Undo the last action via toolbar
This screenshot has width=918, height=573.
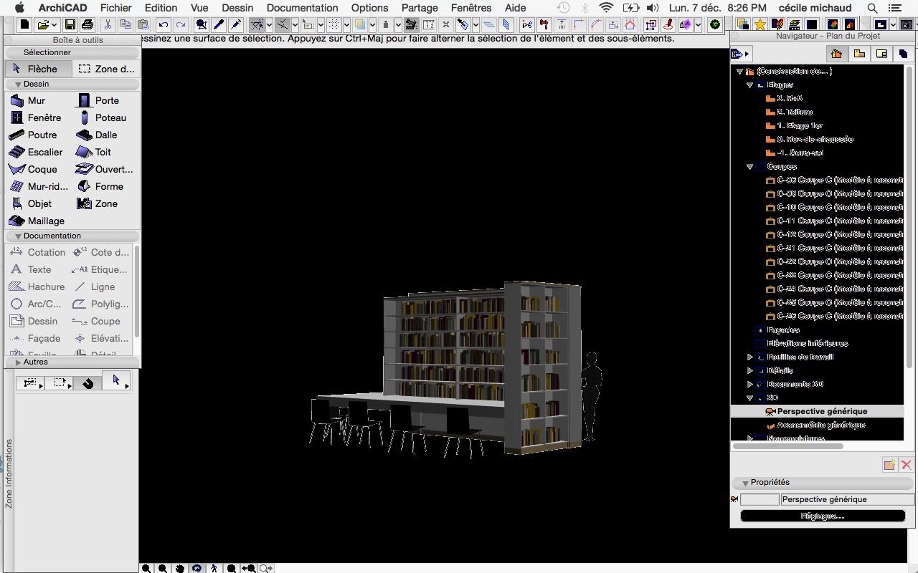pyautogui.click(x=164, y=24)
